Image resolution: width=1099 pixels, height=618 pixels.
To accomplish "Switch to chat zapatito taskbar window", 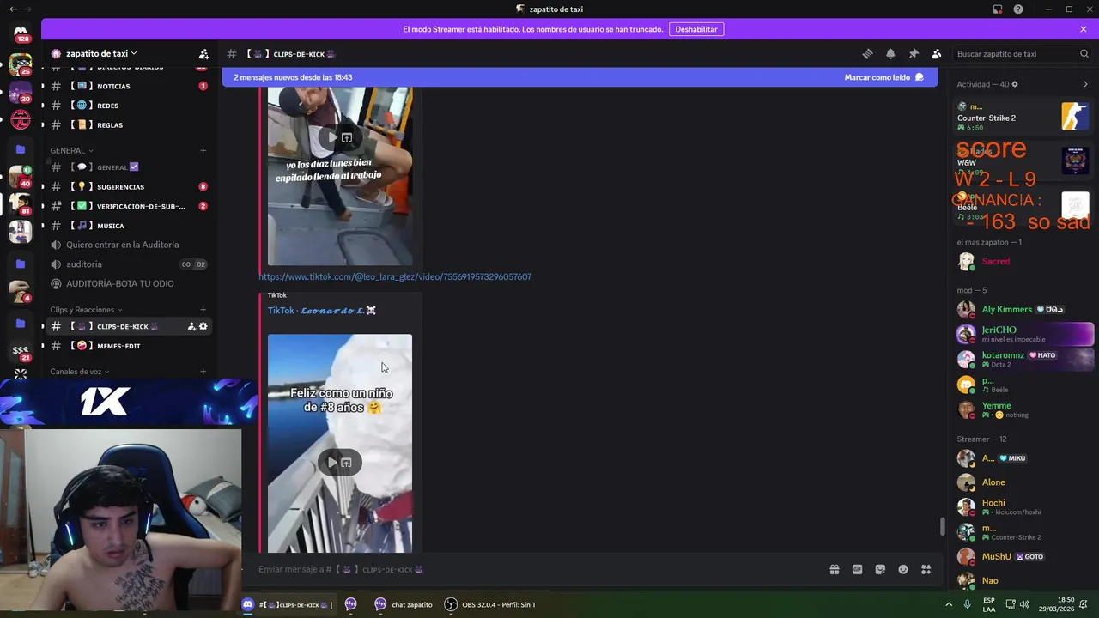I will pos(403,604).
